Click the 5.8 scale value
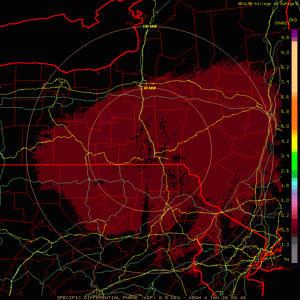The height and width of the screenshot is (300, 300). [285, 112]
